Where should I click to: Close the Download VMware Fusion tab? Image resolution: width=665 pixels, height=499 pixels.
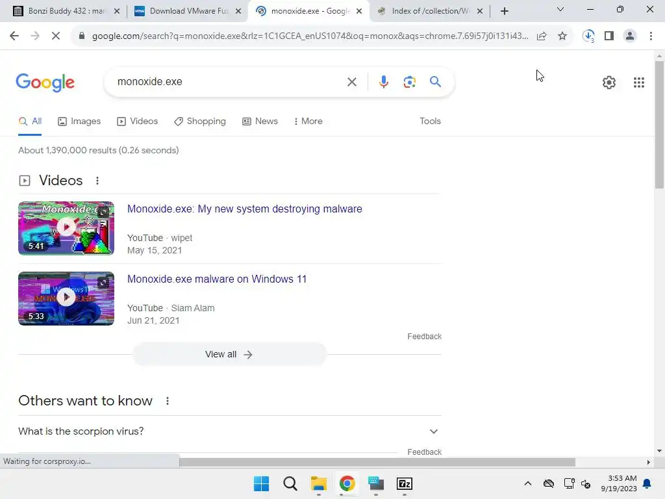[x=238, y=12]
